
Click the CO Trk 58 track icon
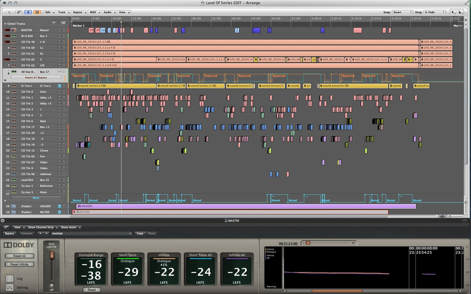[14, 42]
